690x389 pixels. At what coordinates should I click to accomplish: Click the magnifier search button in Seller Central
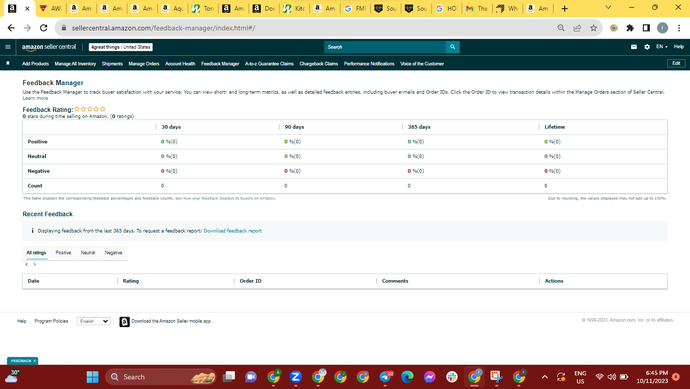point(453,47)
